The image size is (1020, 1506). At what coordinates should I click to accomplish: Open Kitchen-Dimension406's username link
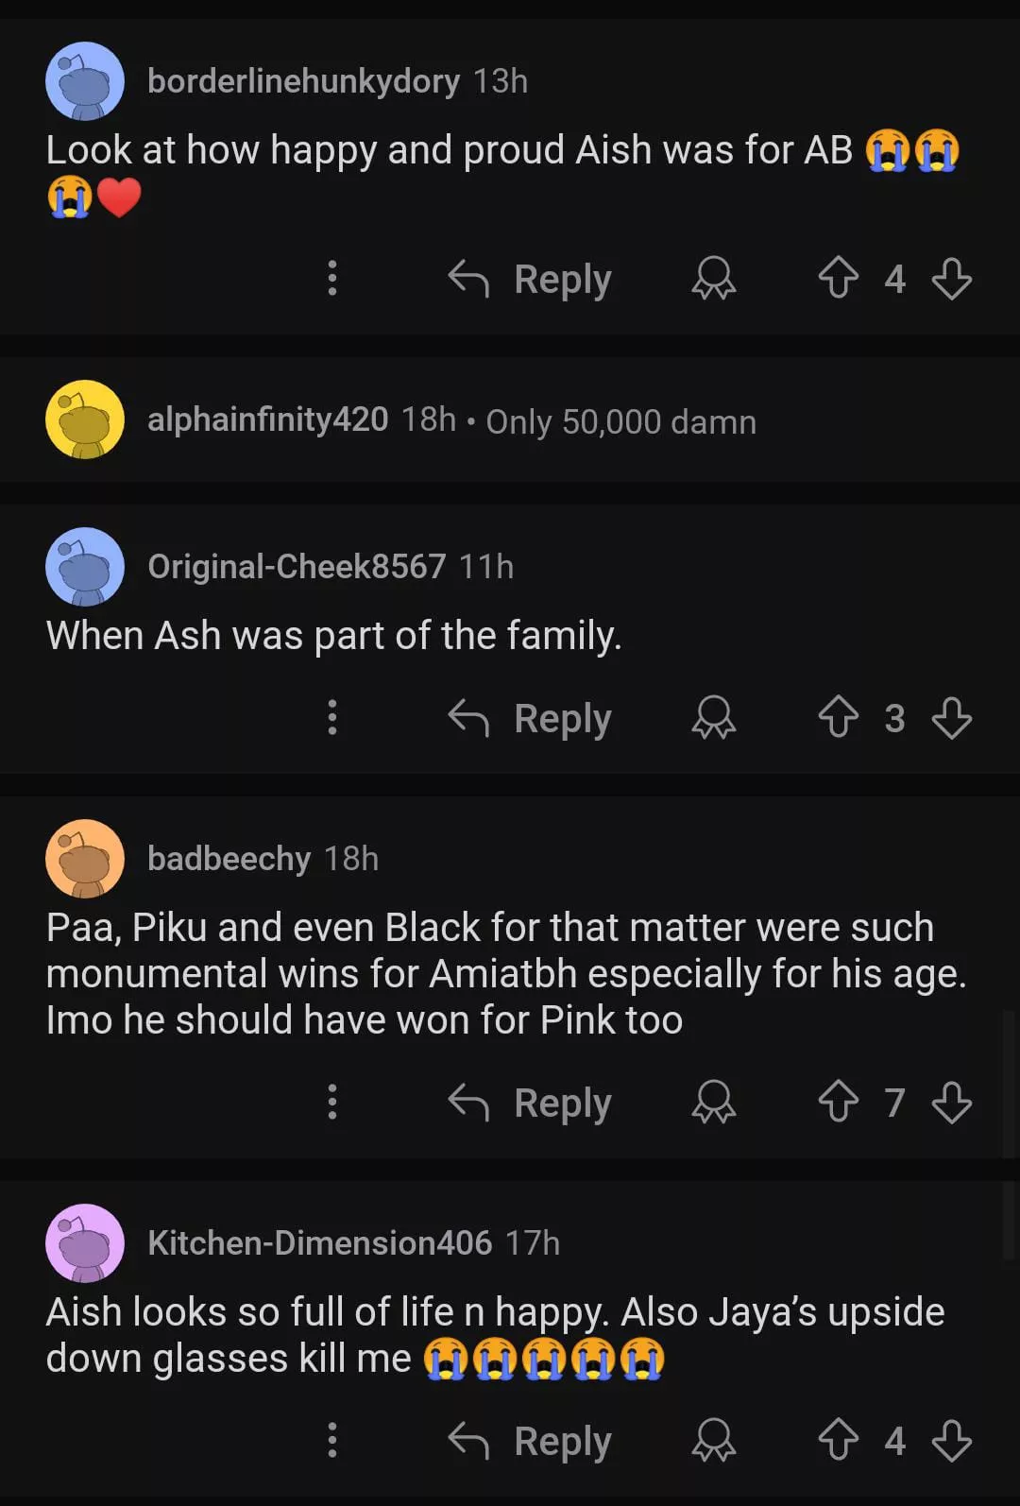point(319,1242)
